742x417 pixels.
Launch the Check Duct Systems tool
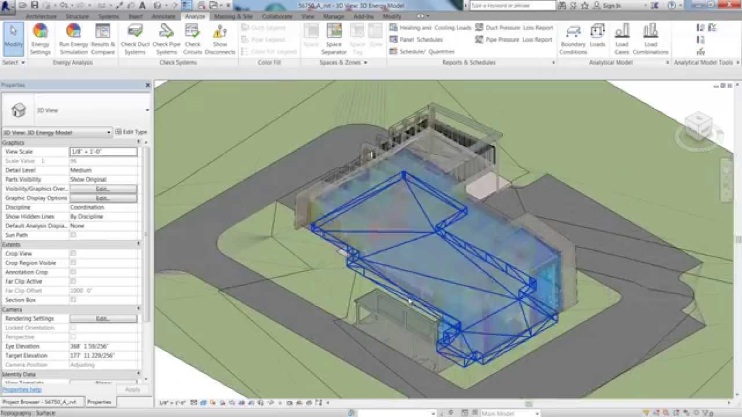point(135,39)
